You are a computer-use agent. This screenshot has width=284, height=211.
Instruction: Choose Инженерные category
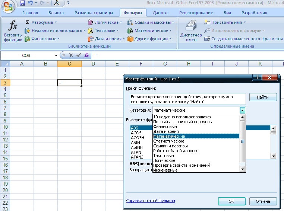pos(196,170)
